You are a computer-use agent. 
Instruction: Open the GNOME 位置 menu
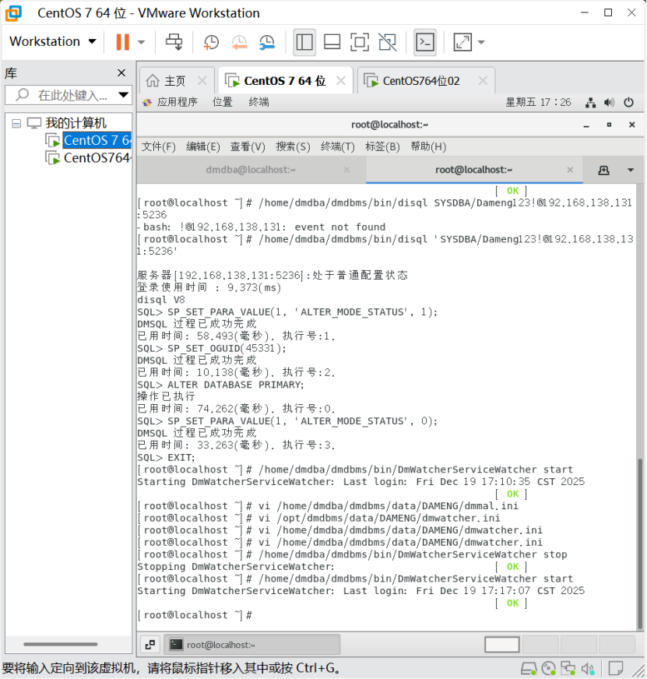pyautogui.click(x=223, y=102)
